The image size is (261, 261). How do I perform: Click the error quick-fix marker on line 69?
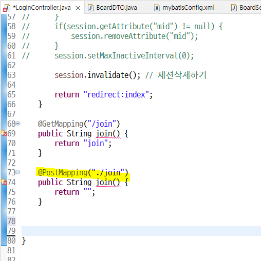click(4, 133)
